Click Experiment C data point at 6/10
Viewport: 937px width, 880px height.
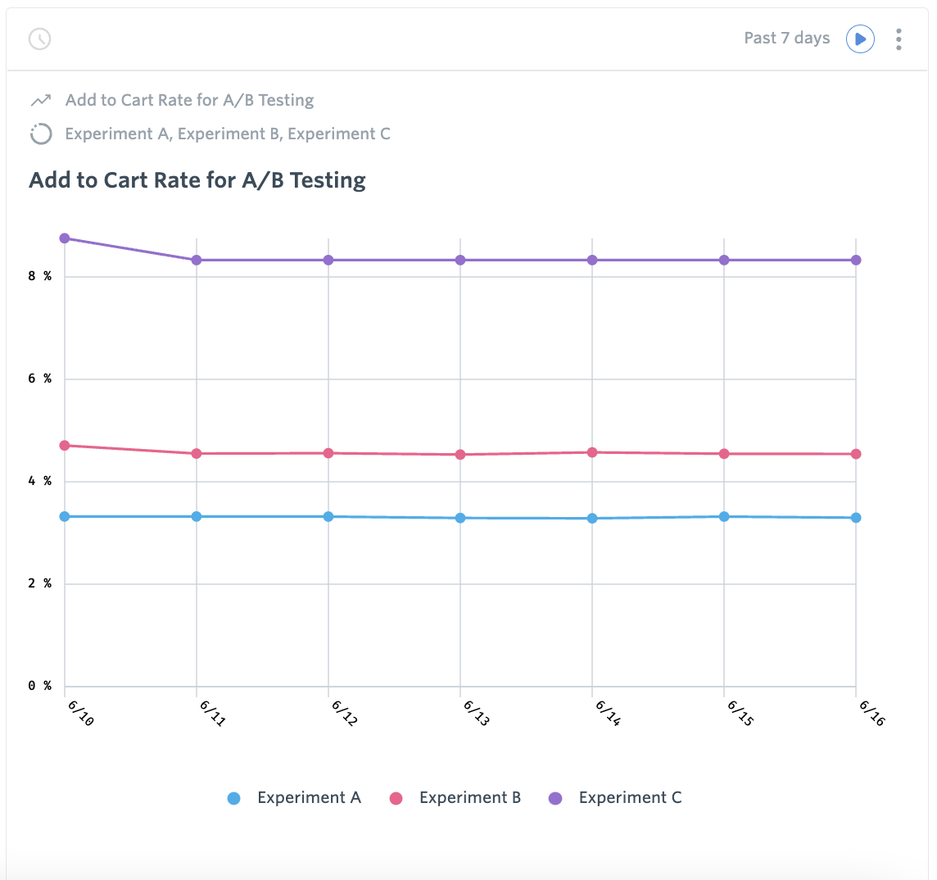[65, 238]
